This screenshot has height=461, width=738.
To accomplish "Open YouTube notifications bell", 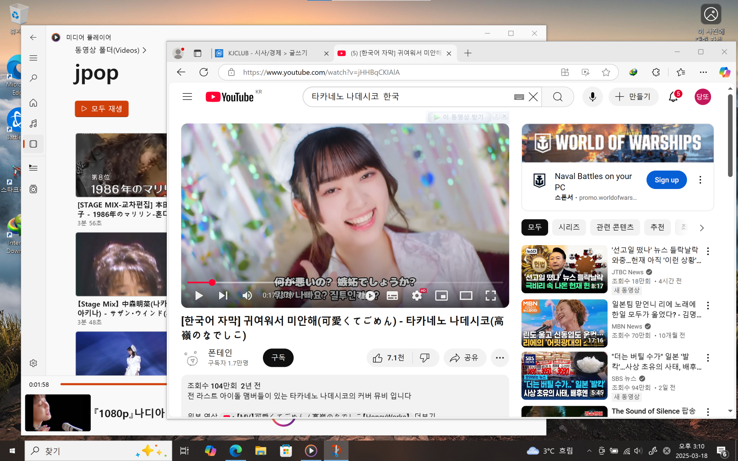I will [673, 97].
